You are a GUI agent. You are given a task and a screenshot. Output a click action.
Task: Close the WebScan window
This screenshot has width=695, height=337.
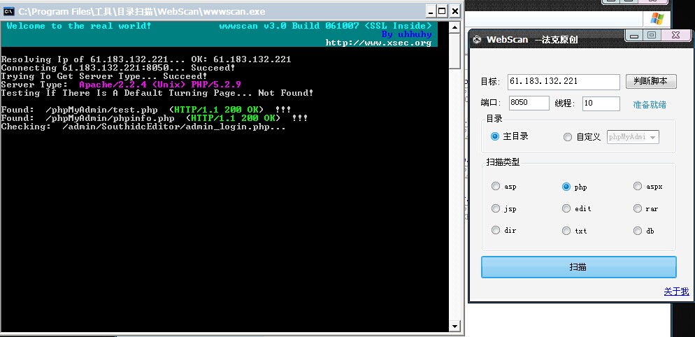tap(675, 36)
